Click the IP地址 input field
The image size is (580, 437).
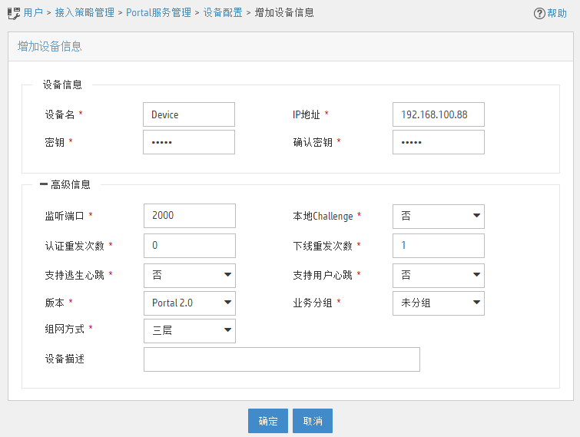(439, 114)
